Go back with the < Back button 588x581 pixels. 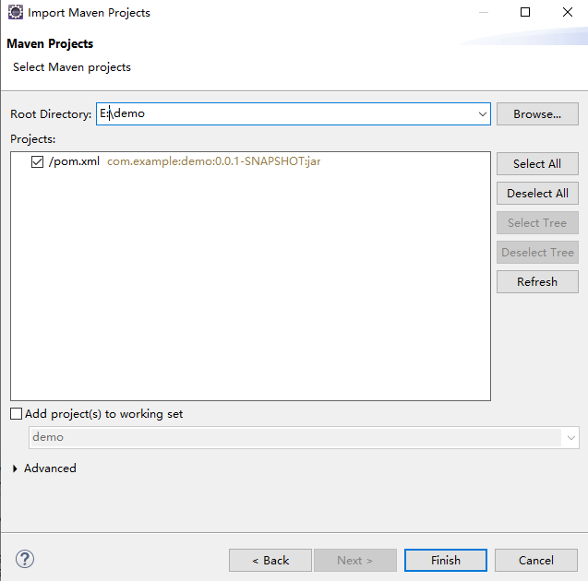[x=270, y=560]
